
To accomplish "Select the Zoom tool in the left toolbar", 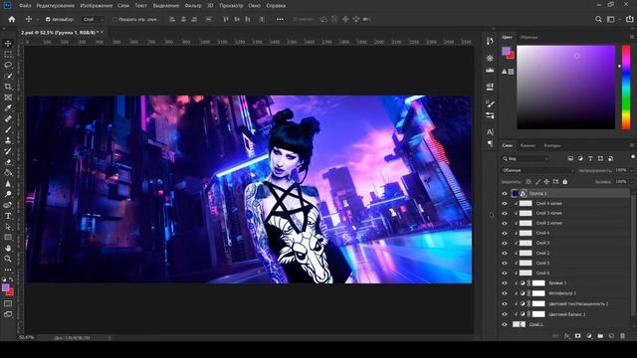I will 8,259.
